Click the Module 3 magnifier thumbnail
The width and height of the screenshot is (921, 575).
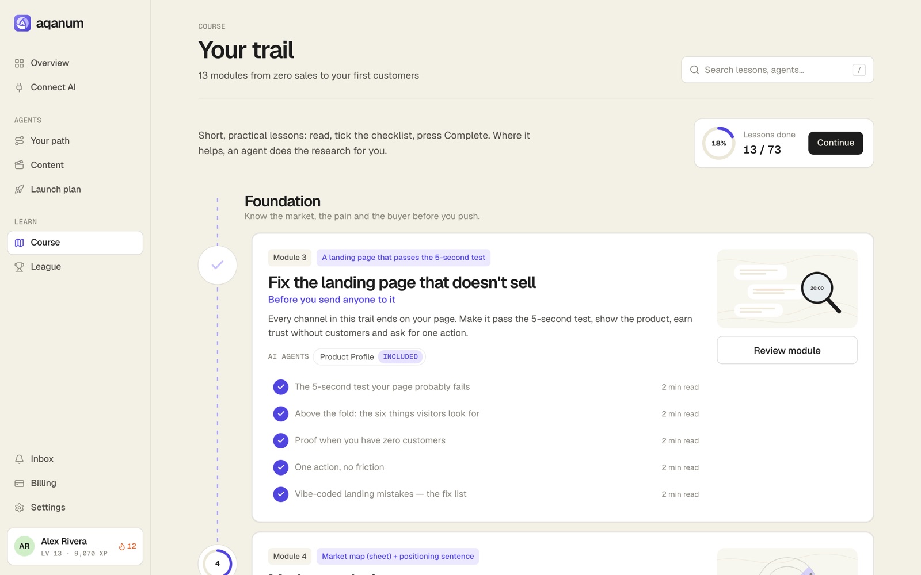point(787,289)
